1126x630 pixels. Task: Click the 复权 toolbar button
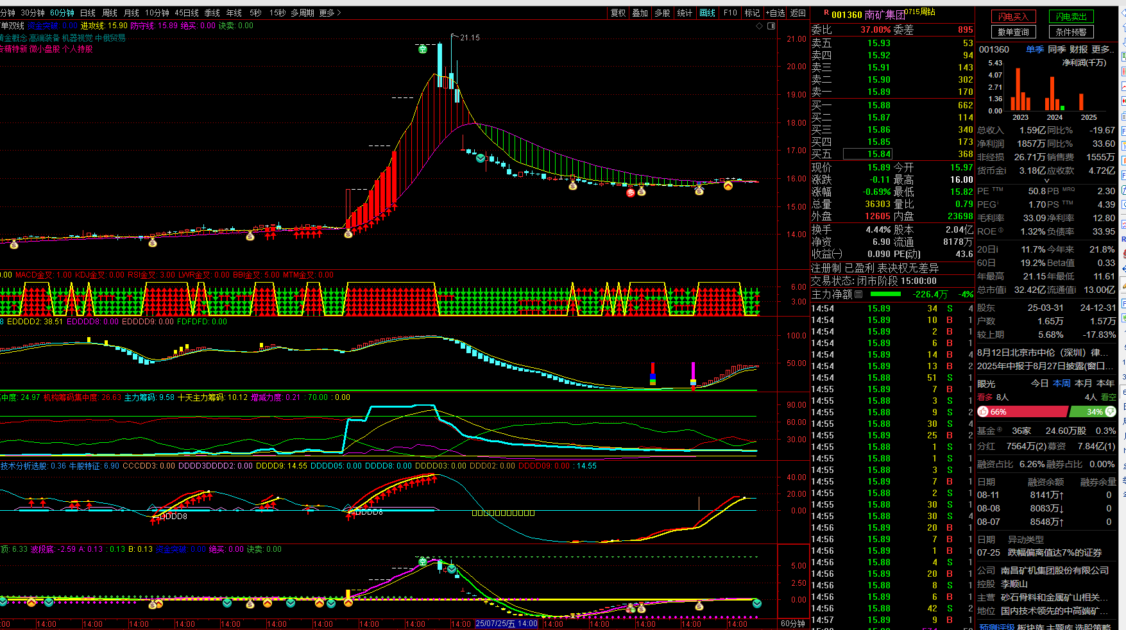tap(618, 13)
